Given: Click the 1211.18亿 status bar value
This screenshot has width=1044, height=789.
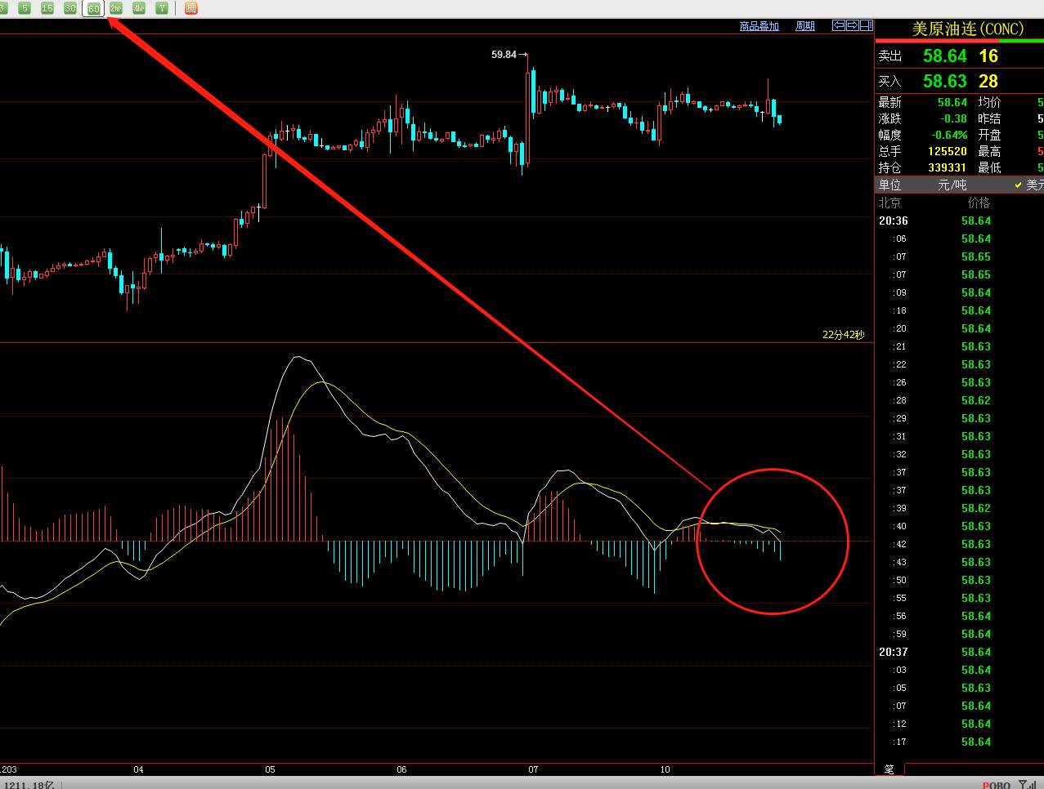Looking at the screenshot, I should [27, 784].
